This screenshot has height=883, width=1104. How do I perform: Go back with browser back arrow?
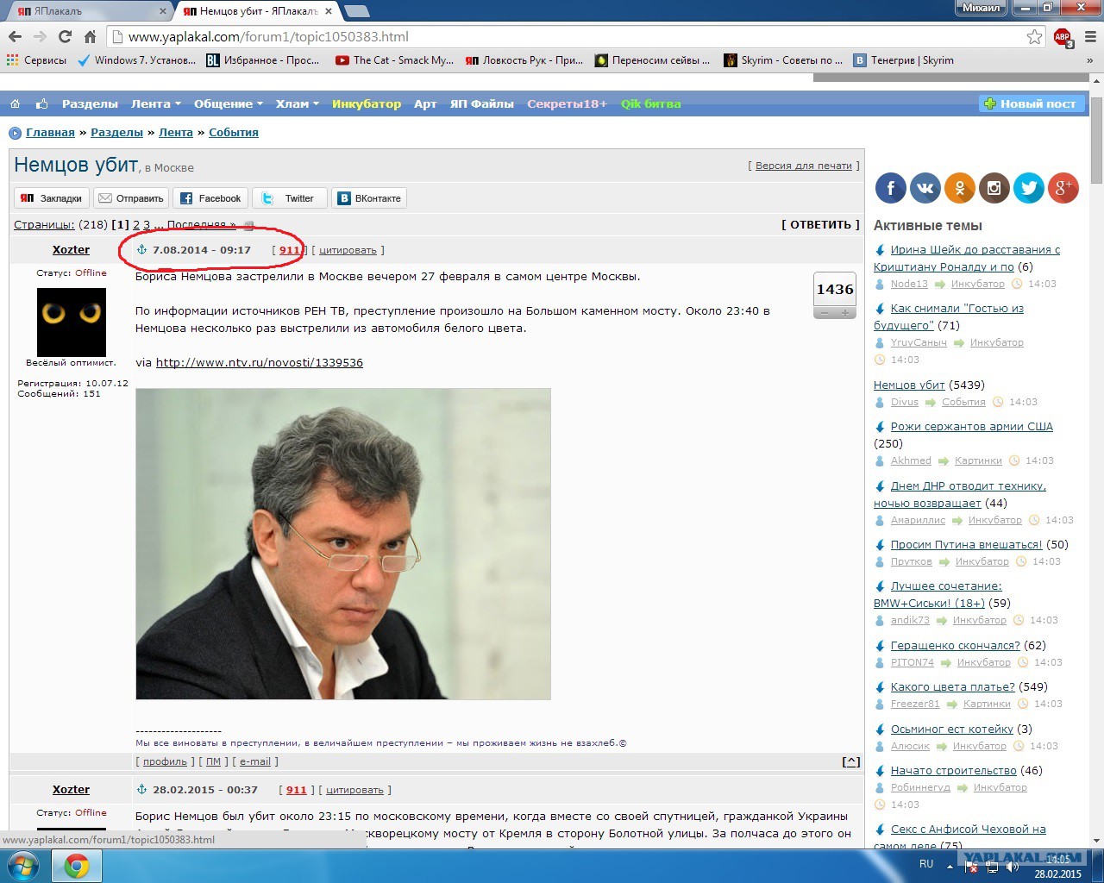(15, 36)
